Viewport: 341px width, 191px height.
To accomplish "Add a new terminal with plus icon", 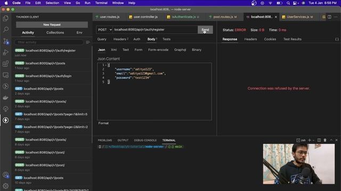I will (x=310, y=140).
